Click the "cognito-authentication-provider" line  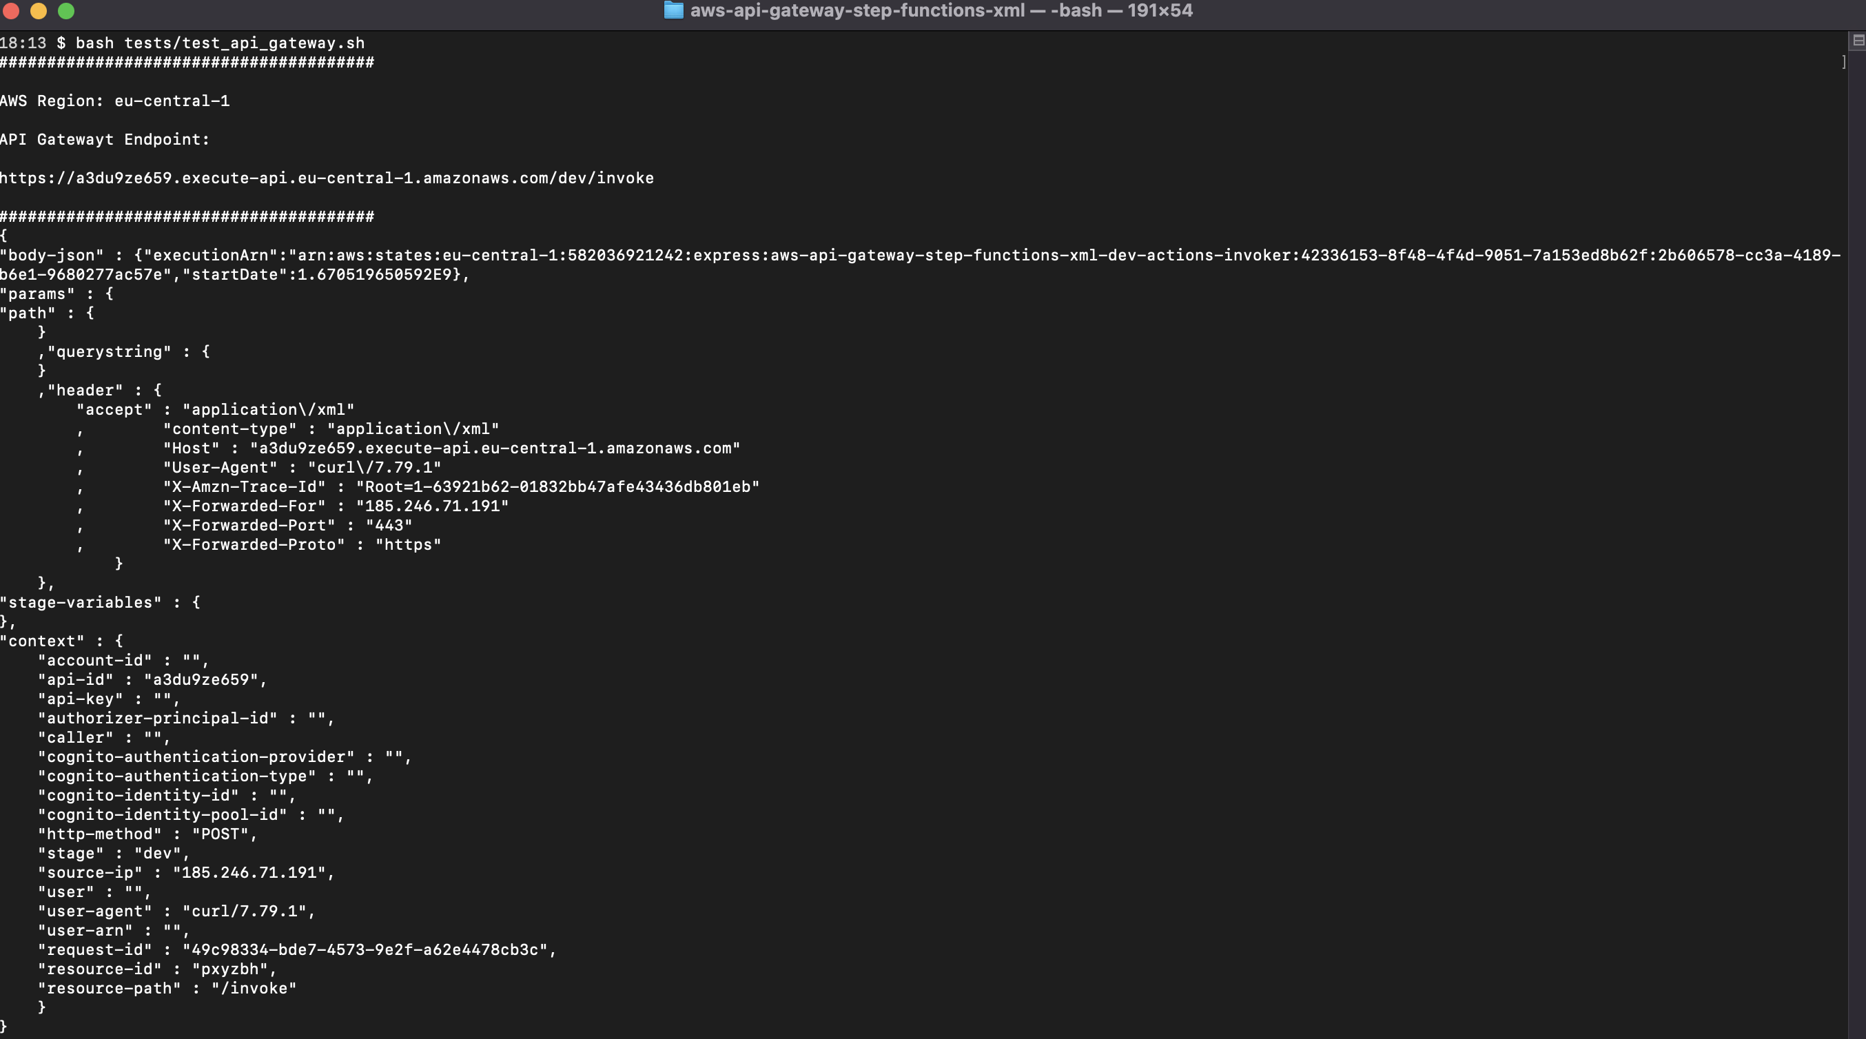[225, 757]
